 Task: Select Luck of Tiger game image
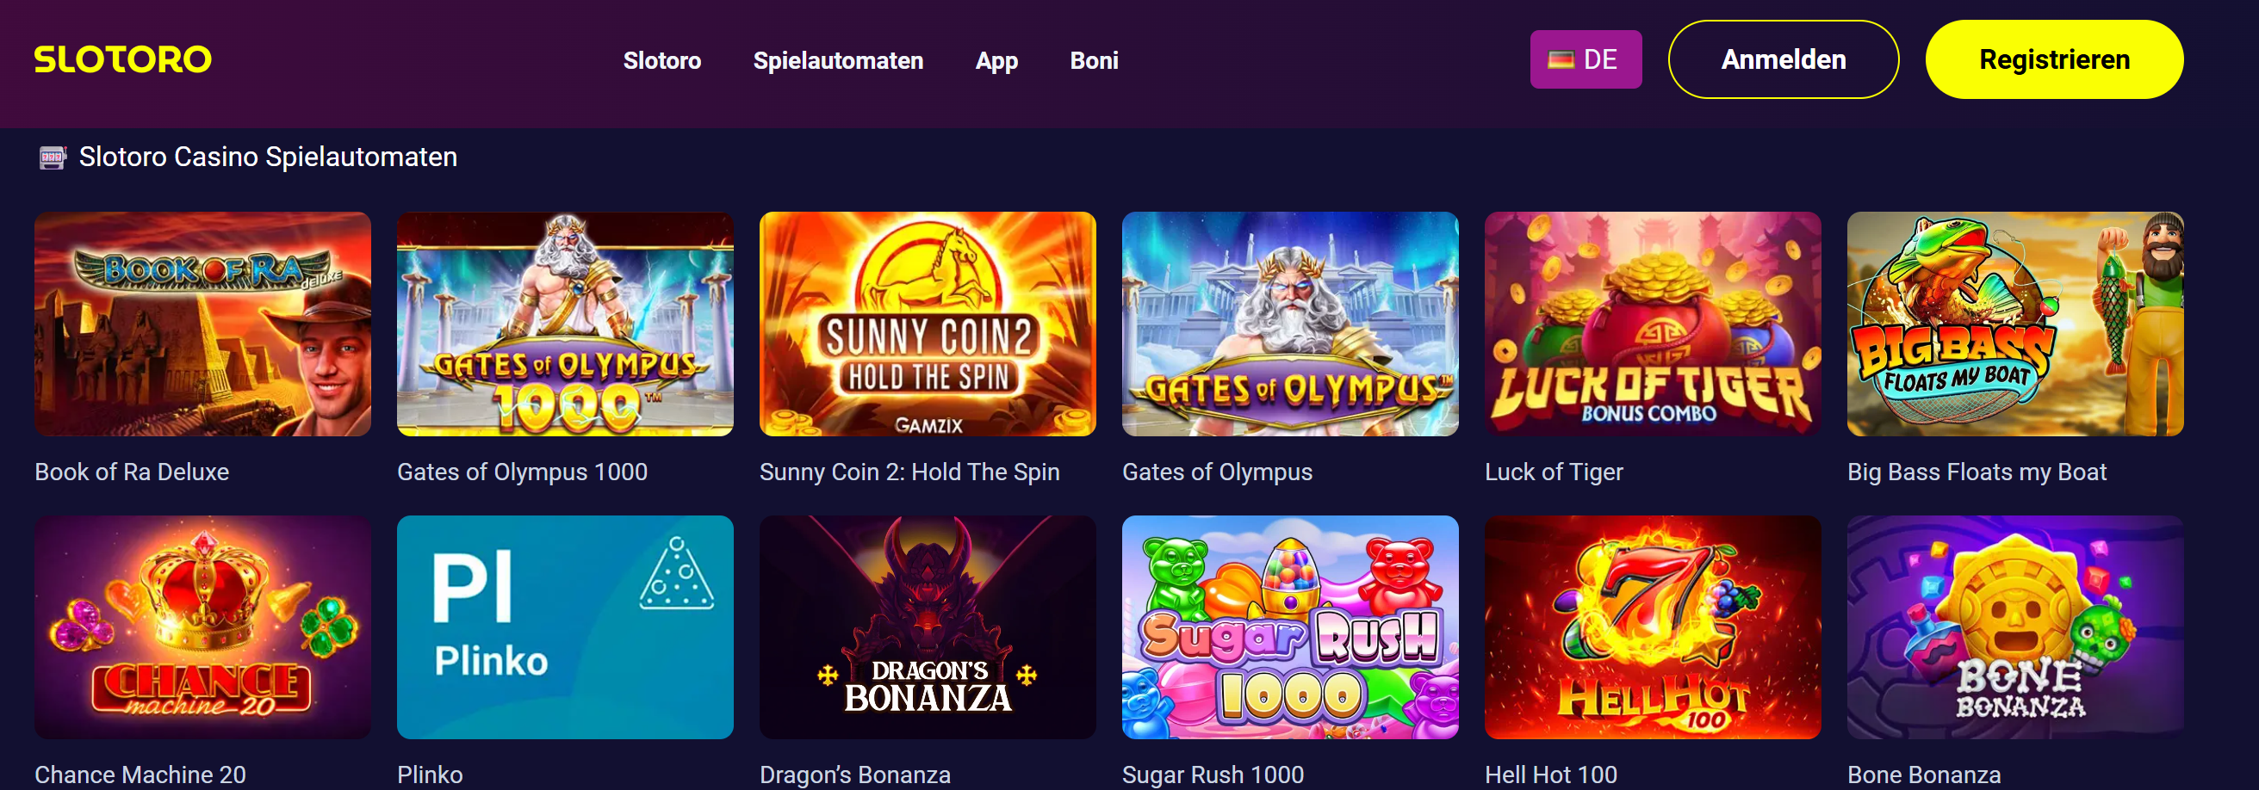[x=1652, y=324]
